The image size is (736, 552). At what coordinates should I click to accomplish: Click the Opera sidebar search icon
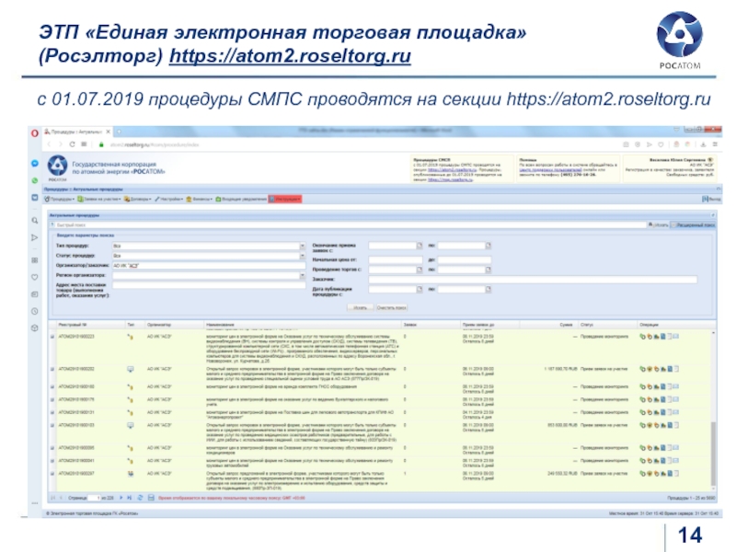(x=35, y=220)
